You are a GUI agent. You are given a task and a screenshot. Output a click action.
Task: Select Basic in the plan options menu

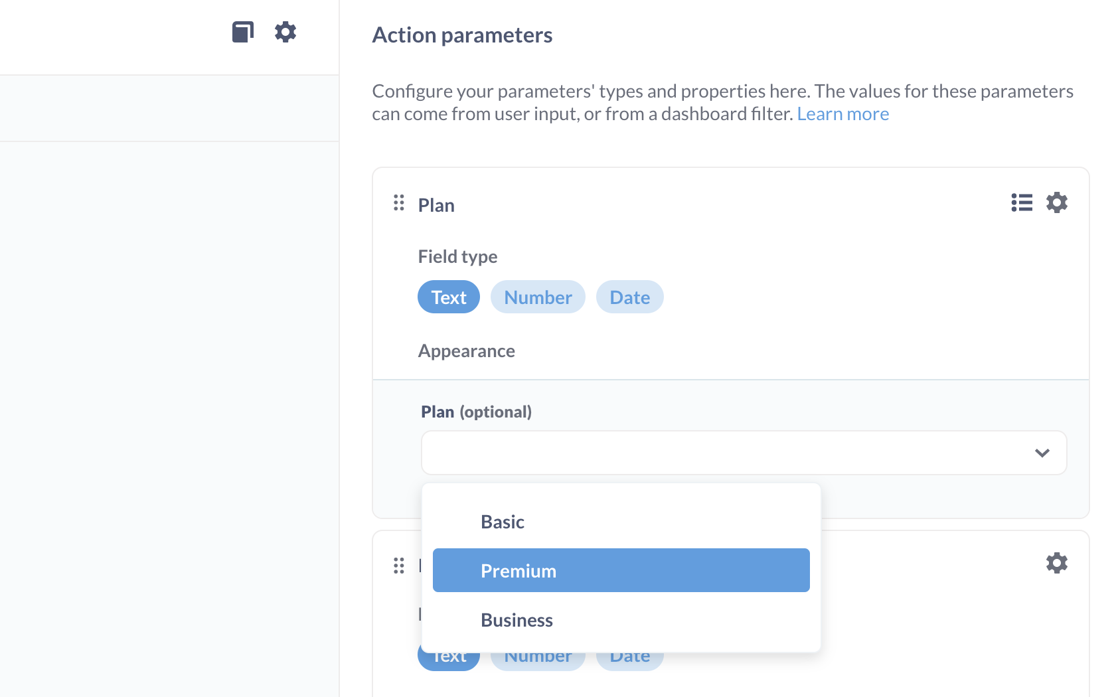[503, 522]
